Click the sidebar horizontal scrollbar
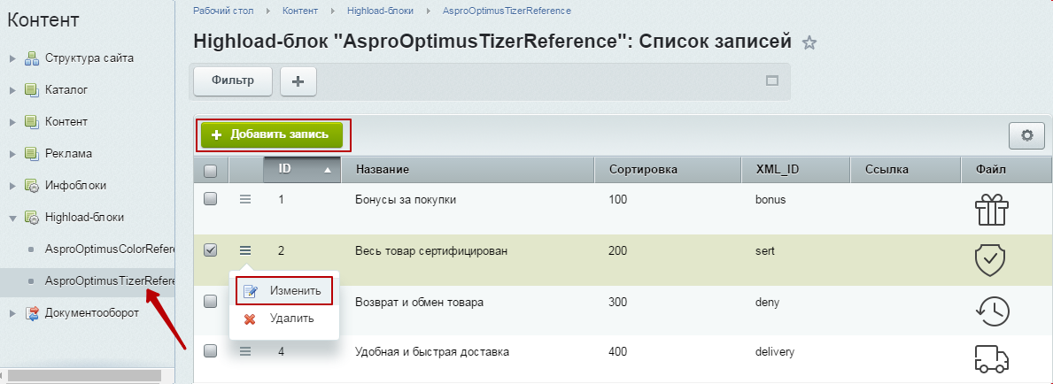The height and width of the screenshot is (384, 1053). pos(84,374)
